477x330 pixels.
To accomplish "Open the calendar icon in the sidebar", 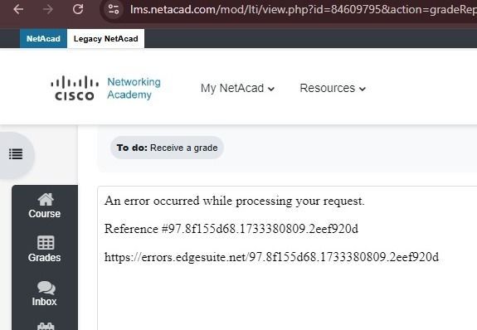I will click(x=46, y=327).
